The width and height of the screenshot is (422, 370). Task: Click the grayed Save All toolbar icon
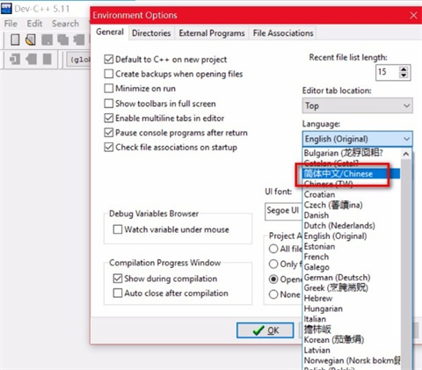(62, 40)
